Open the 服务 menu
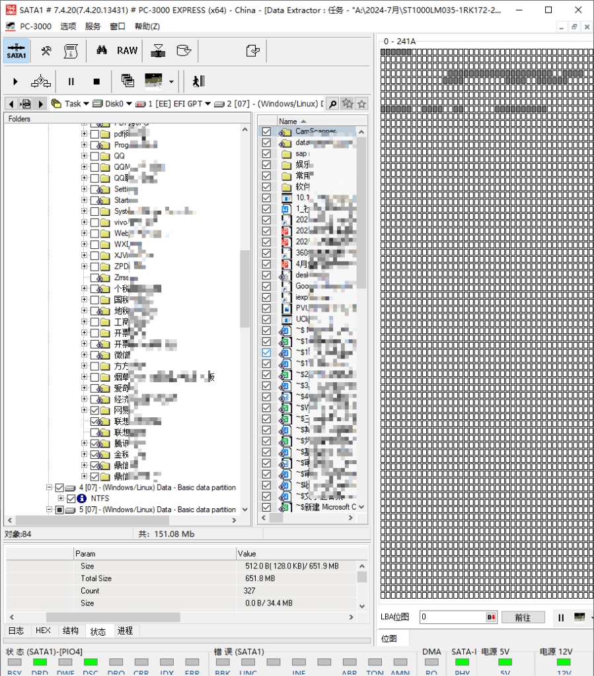Image resolution: width=594 pixels, height=676 pixels. 93,26
